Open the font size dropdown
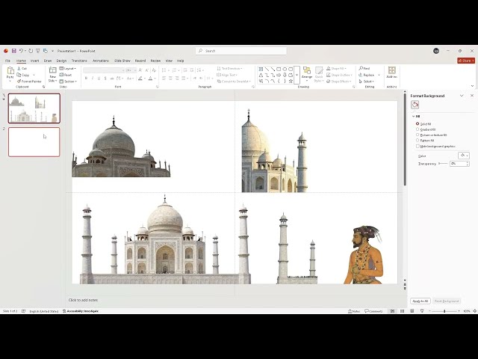The width and height of the screenshot is (478, 359). 135,70
